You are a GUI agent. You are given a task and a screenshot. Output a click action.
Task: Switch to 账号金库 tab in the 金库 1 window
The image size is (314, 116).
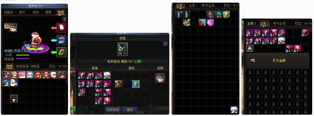tap(208, 5)
